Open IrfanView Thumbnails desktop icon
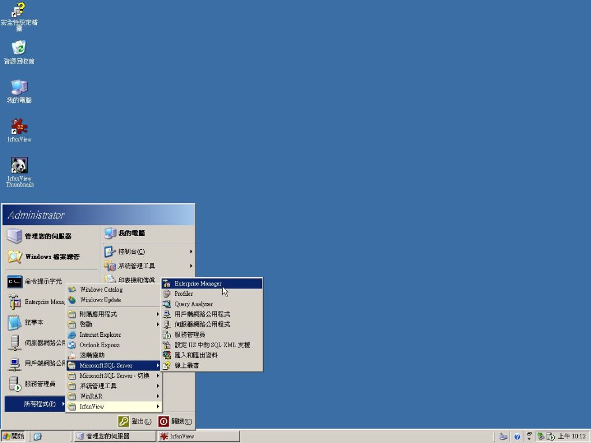 (19, 167)
